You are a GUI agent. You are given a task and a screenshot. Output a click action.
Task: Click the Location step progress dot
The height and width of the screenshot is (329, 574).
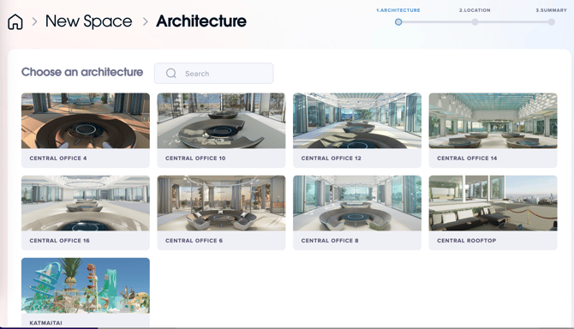click(475, 22)
